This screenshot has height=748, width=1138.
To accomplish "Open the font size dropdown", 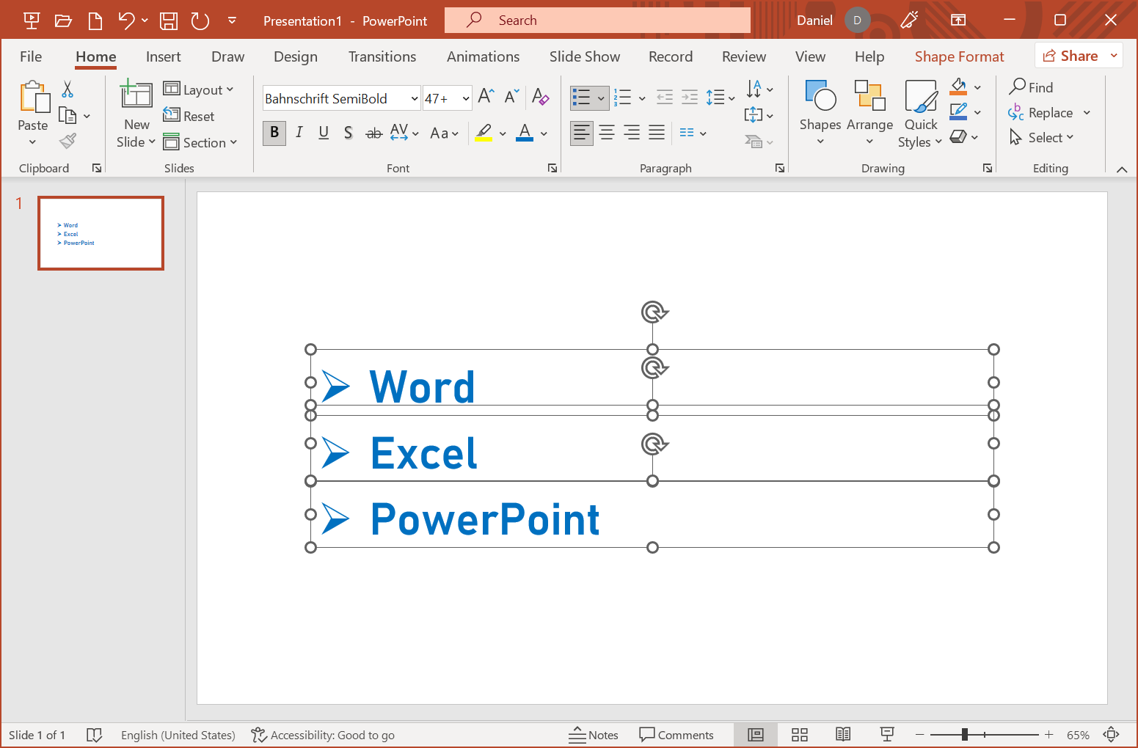I will click(x=466, y=98).
